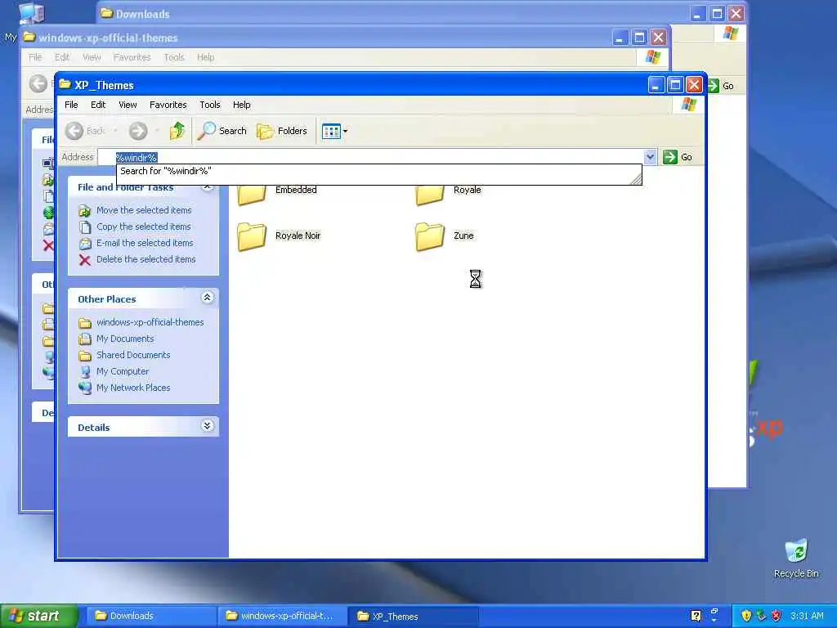Open Help menu in windows-xp-official-themes window
This screenshot has width=837, height=628.
205,57
